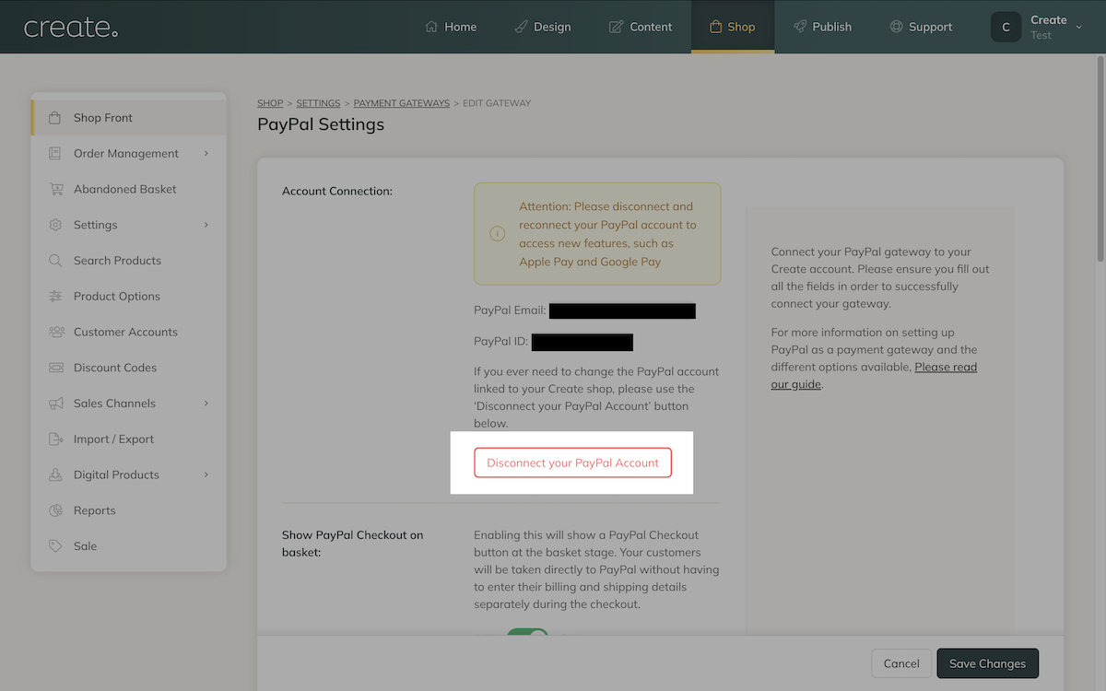Click the Sale tag icon
Image resolution: width=1106 pixels, height=691 pixels.
55,546
